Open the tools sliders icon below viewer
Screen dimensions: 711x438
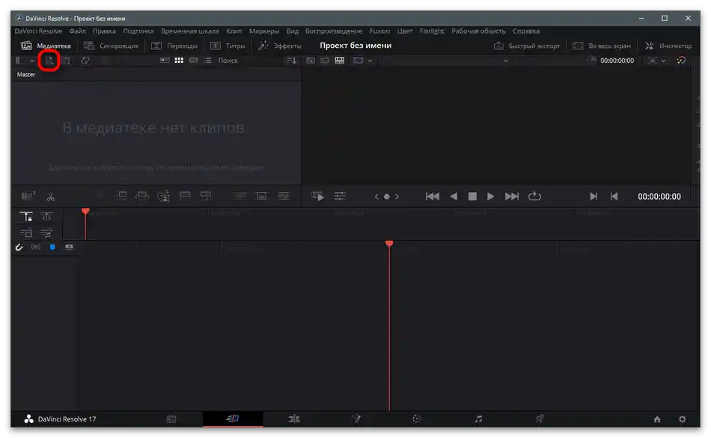[x=340, y=196]
